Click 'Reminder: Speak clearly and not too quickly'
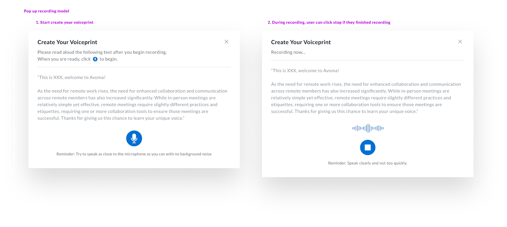This screenshot has height=227, width=507. pyautogui.click(x=368, y=163)
